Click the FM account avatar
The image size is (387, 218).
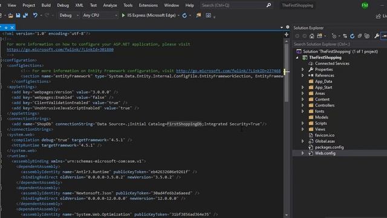[x=365, y=5]
